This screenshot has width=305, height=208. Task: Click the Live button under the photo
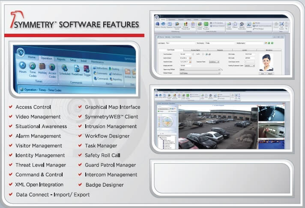263,73
